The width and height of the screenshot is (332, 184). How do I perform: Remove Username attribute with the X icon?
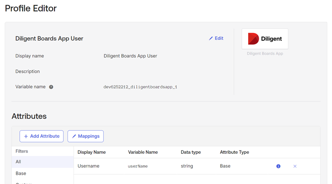[x=295, y=166]
